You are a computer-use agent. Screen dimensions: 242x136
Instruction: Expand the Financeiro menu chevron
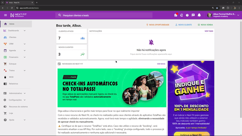(25, 57)
